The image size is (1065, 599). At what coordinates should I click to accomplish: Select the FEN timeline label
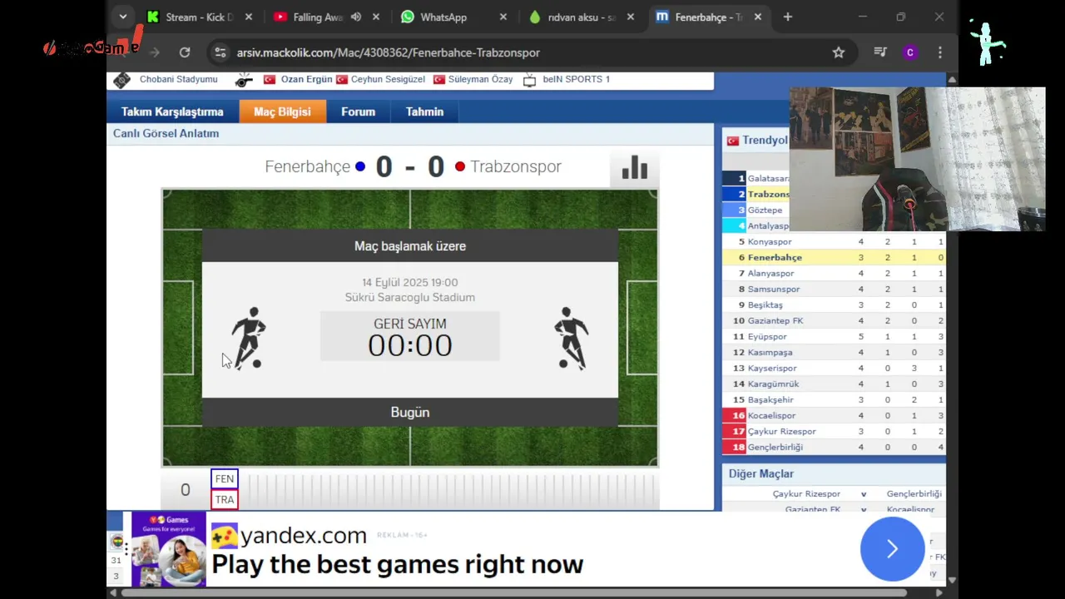click(225, 478)
